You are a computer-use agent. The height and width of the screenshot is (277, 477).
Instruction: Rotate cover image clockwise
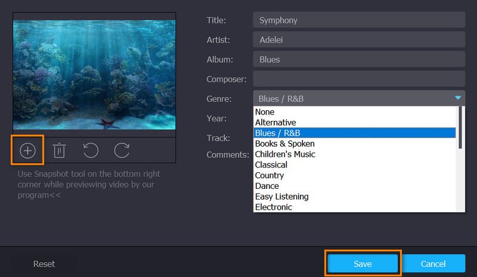122,151
